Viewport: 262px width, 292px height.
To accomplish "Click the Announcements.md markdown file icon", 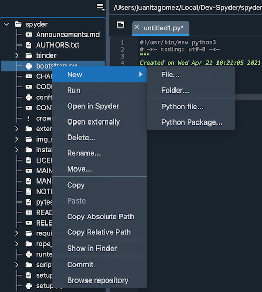I will (x=29, y=35).
